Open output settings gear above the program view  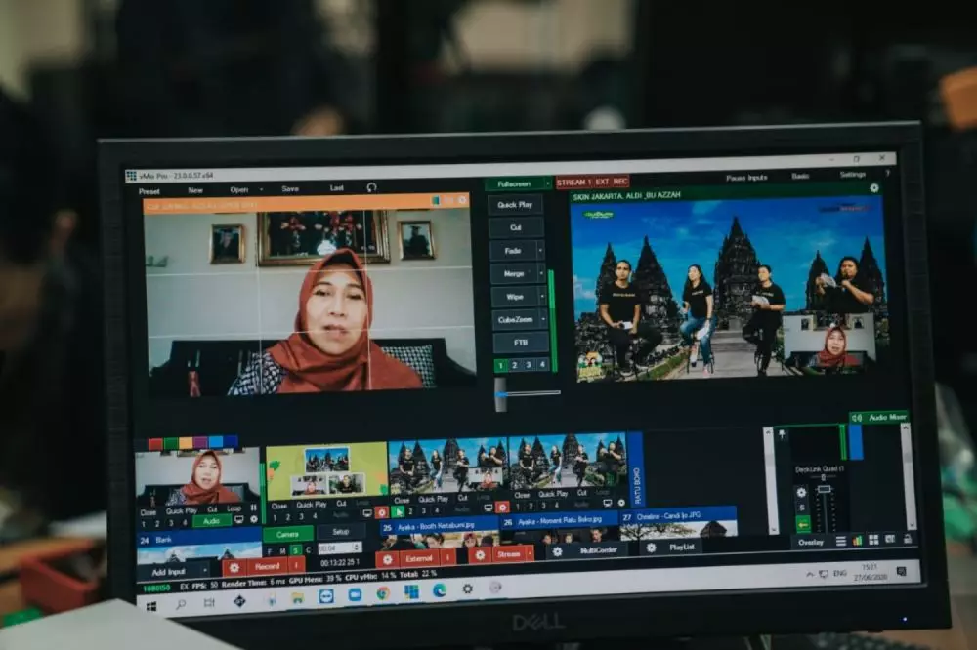873,188
